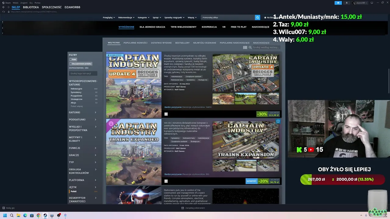Click the Pokaż więcej genres link
Image resolution: width=390 pixels, height=219 pixels.
[77, 106]
